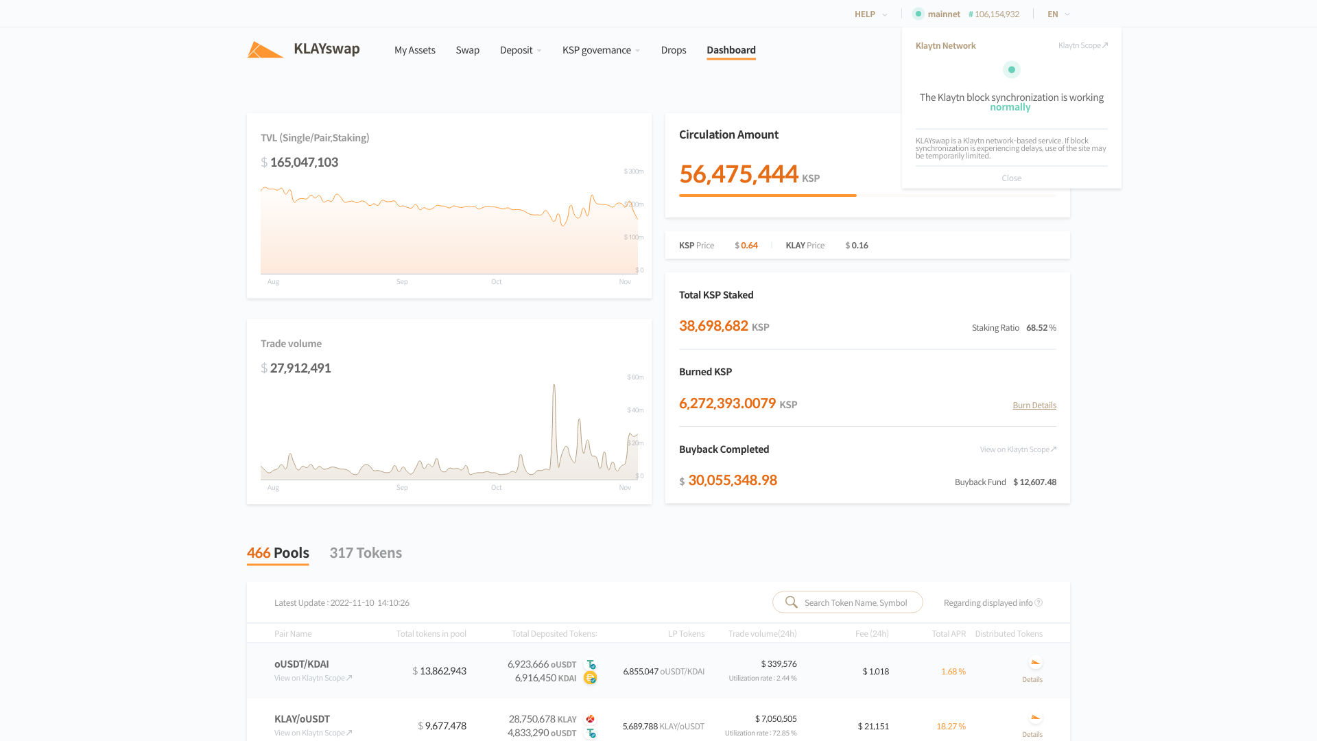Click distributed KSP token icon for KLAY/oUSDT
Viewport: 1317px width, 741px height.
(1036, 718)
